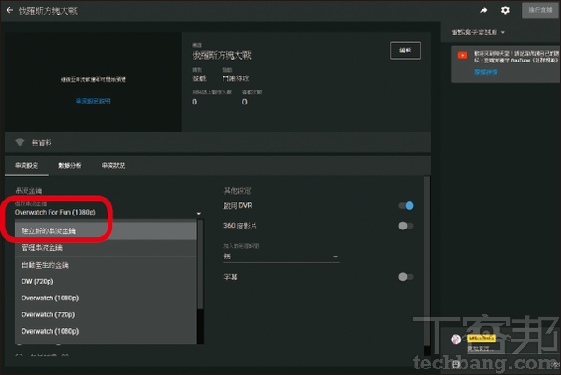Select the bottom-most Overwatch (1080p) key
This screenshot has height=375, width=561.
pyautogui.click(x=106, y=331)
